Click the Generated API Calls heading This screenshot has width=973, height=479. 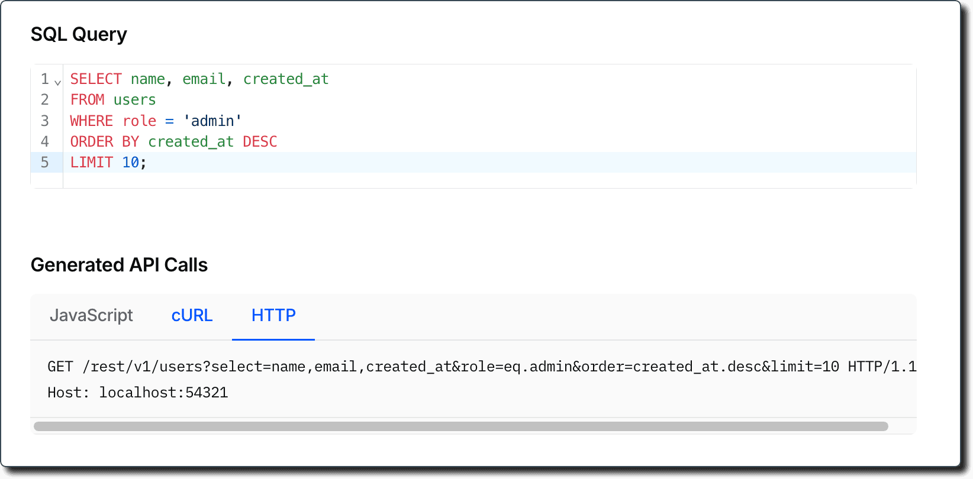[119, 265]
